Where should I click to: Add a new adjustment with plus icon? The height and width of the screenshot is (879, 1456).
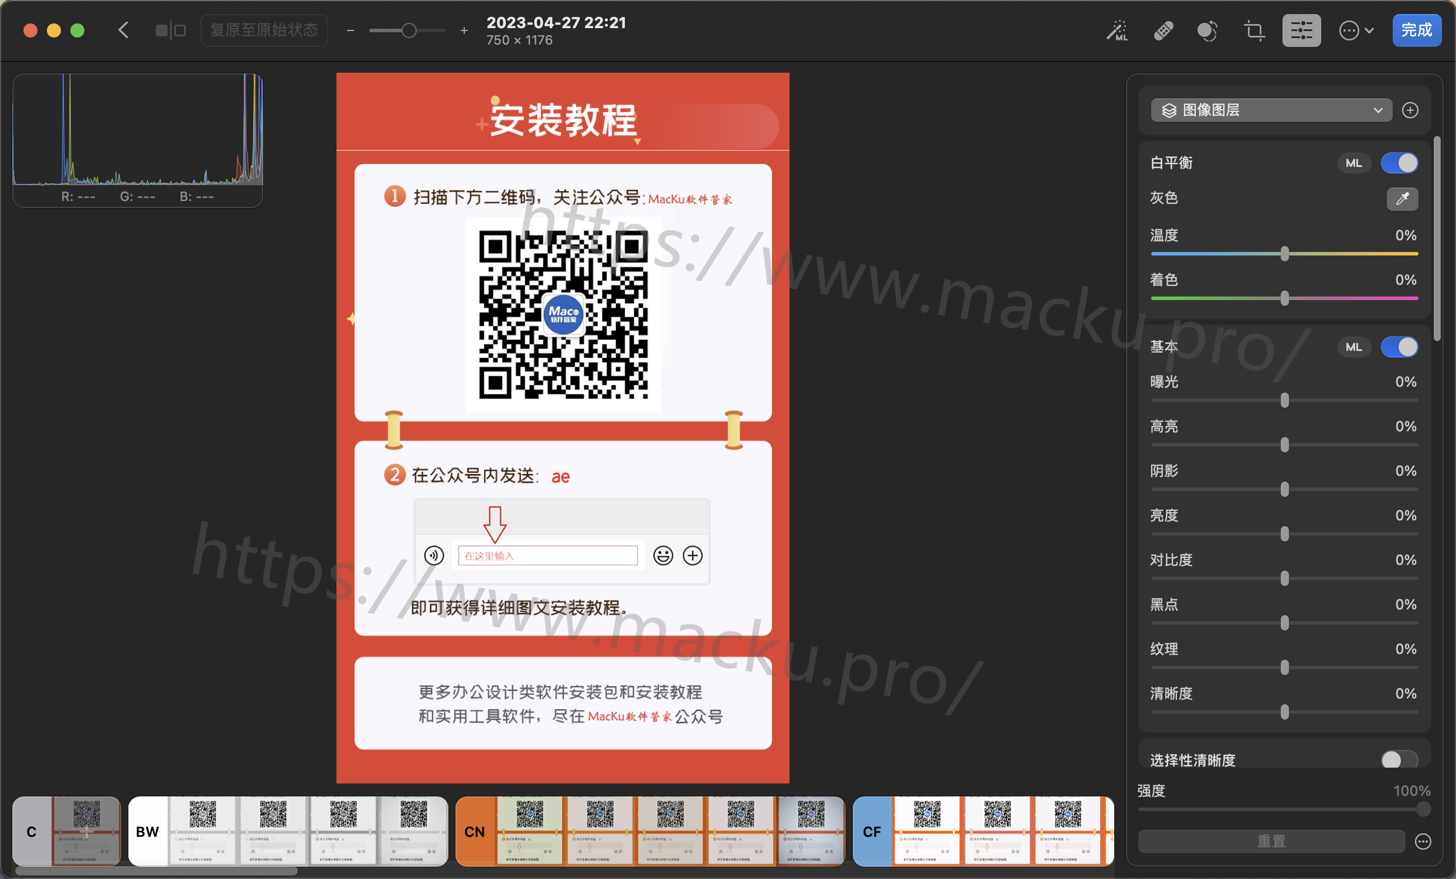pos(1410,111)
